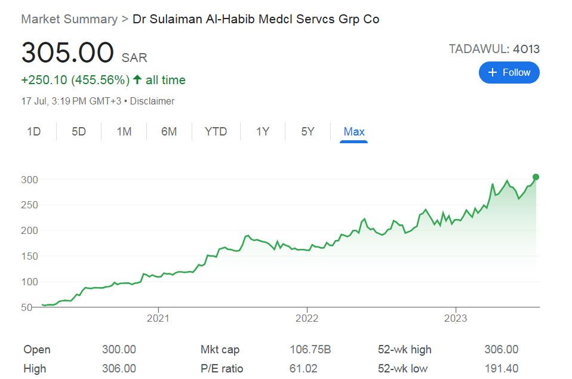Viewport: 572px width, 379px height.
Task: Open the YTD chart view
Action: (x=216, y=131)
